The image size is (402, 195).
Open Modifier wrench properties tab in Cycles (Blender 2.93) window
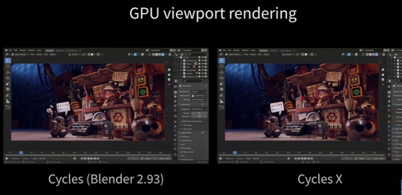[175, 126]
